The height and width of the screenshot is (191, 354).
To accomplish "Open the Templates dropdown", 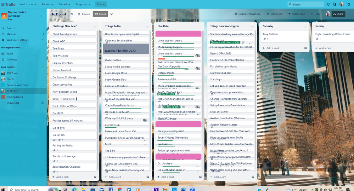I will (x=83, y=4).
